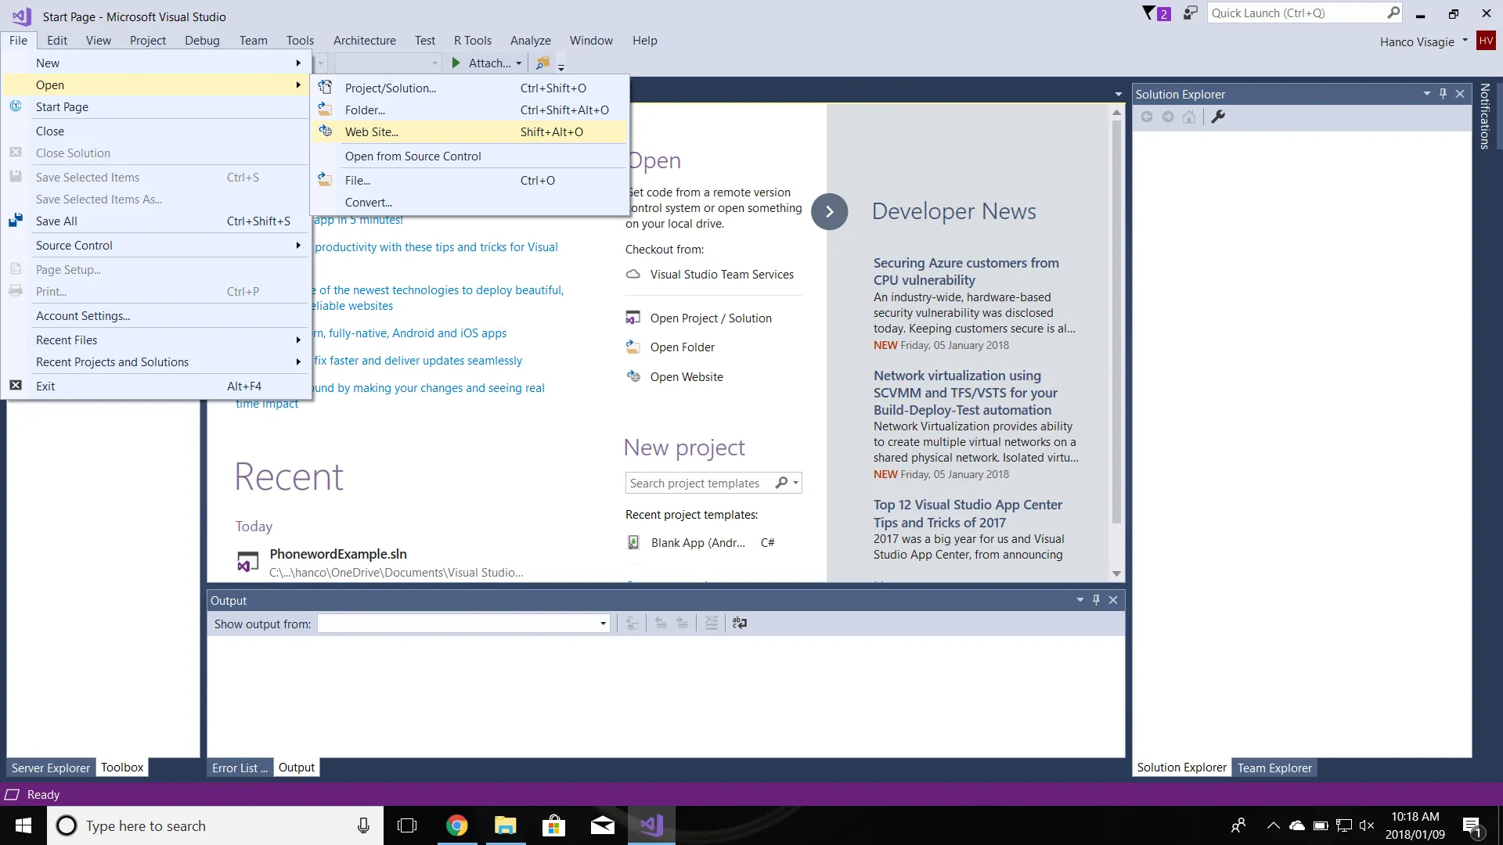
Task: Toggle auto-hide pin on Solution Explorer
Action: (x=1443, y=94)
